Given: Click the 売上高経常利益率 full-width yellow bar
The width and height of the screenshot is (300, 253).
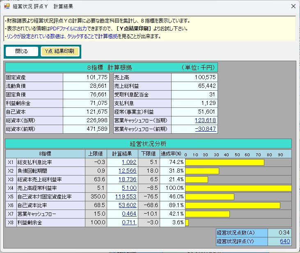Looking at the screenshot, I should click(x=238, y=188).
